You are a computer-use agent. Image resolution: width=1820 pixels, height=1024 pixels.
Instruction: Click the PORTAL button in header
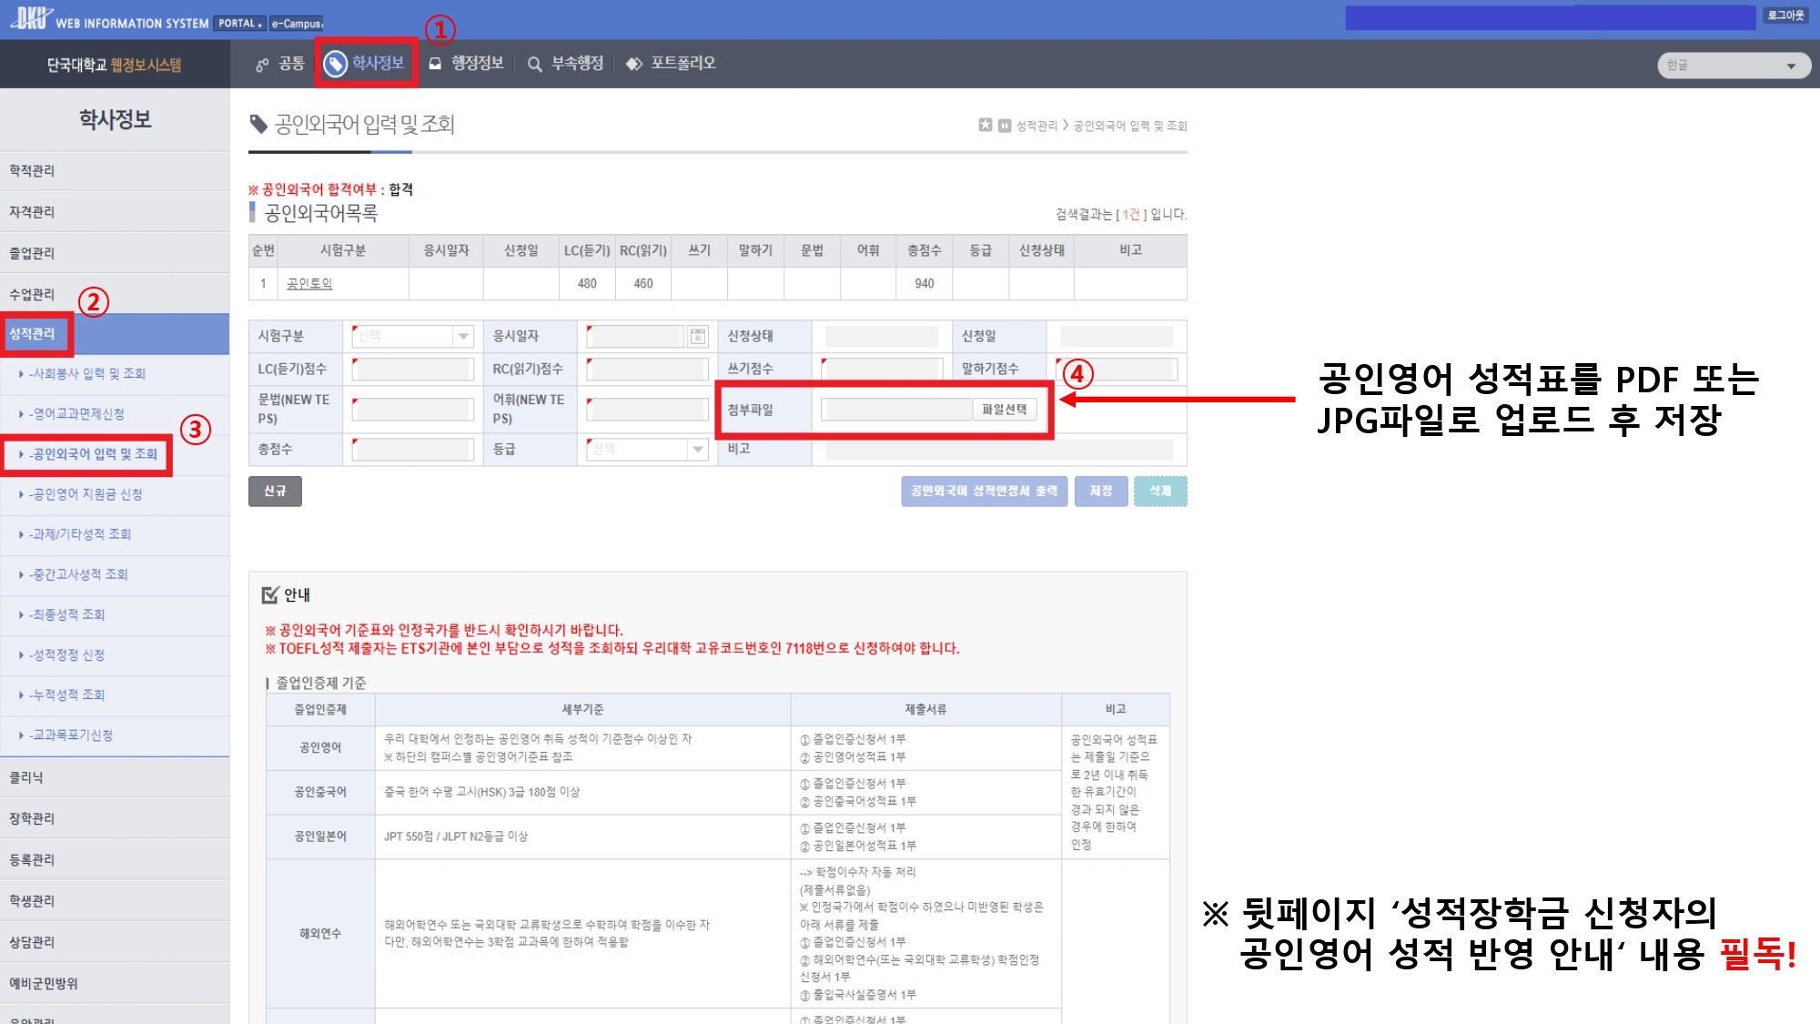tap(239, 24)
